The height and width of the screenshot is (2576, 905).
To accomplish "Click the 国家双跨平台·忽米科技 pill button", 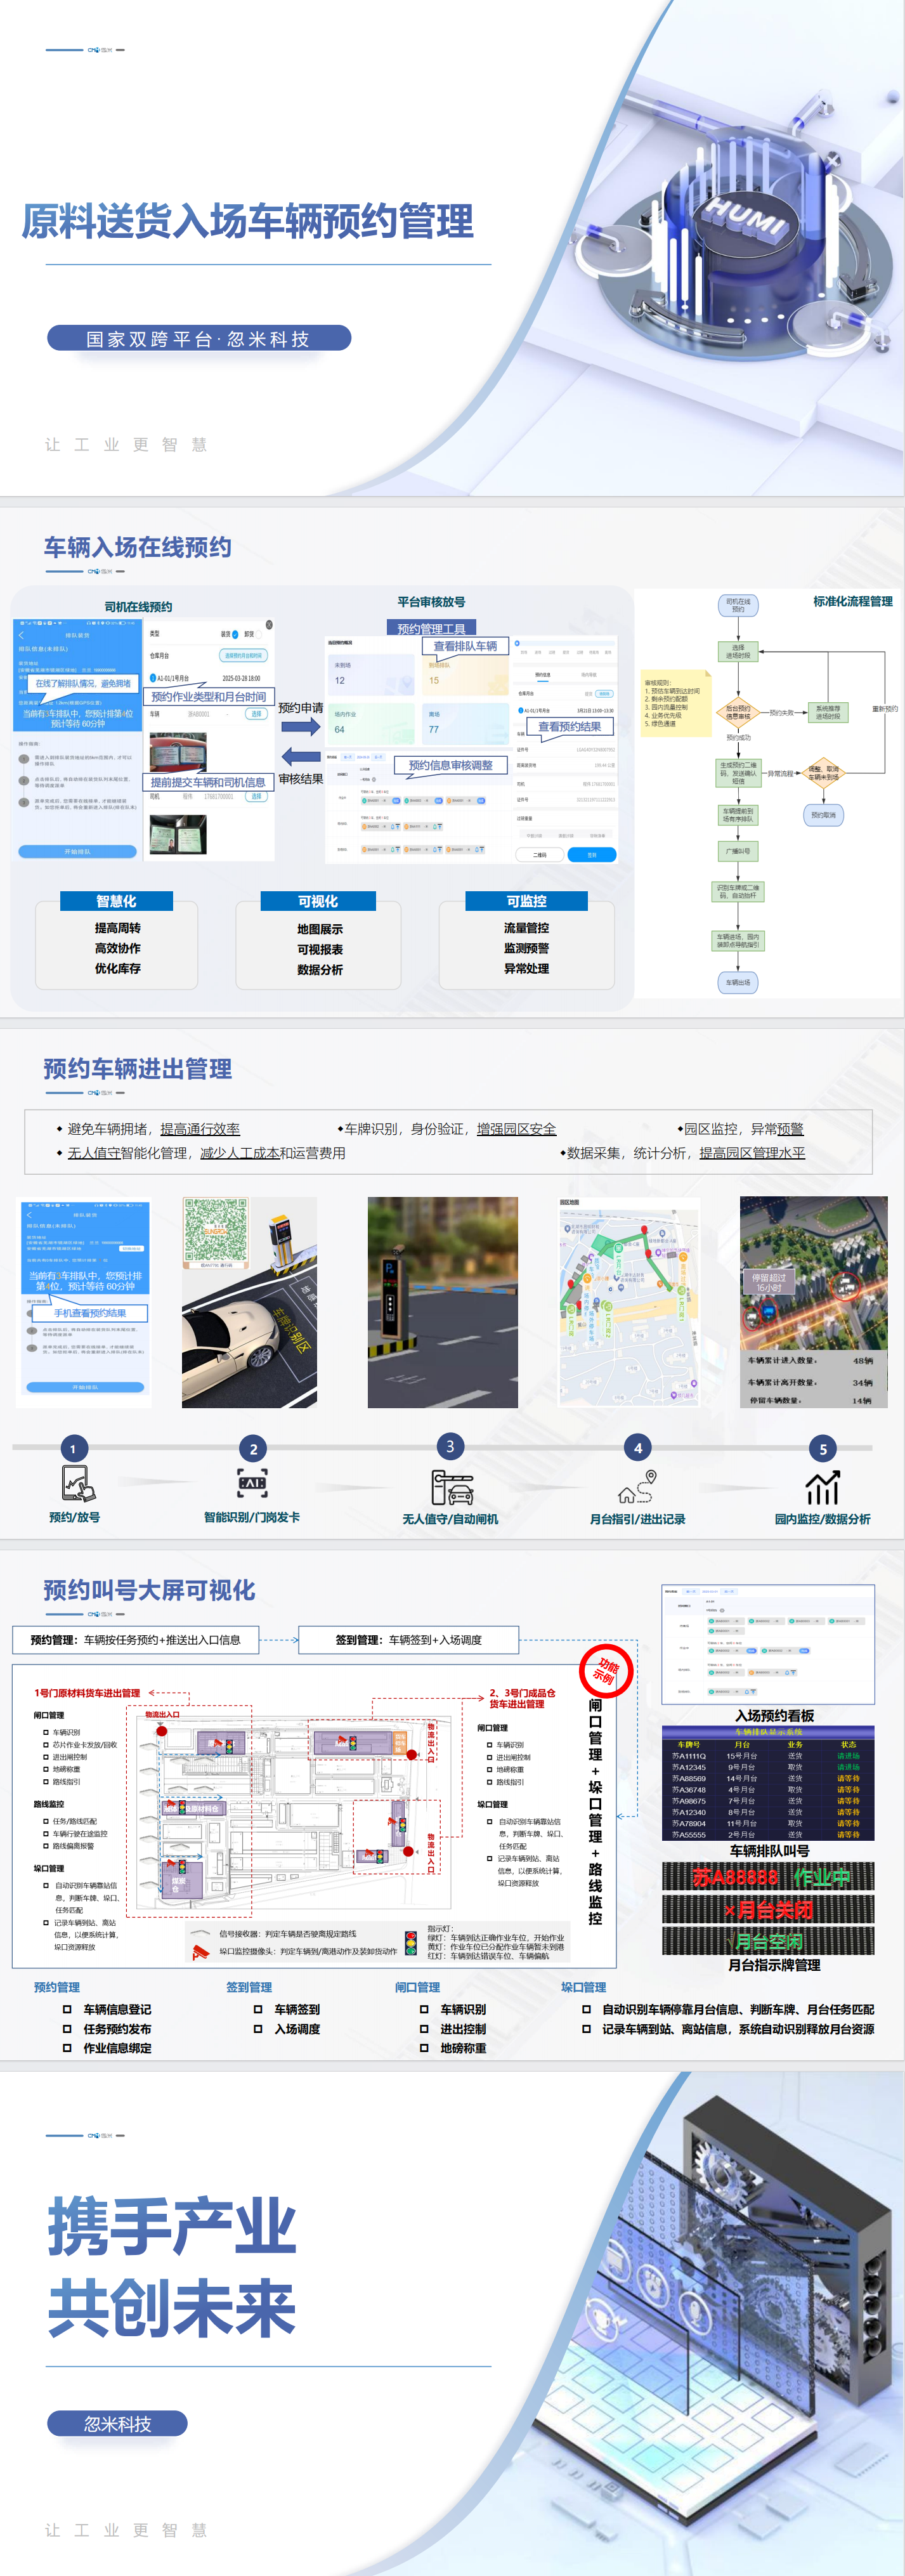I will [199, 339].
